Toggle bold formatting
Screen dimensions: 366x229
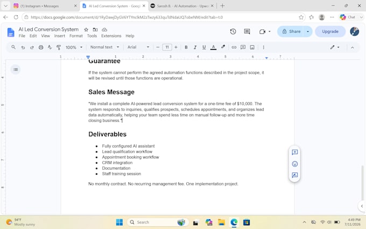click(186, 47)
